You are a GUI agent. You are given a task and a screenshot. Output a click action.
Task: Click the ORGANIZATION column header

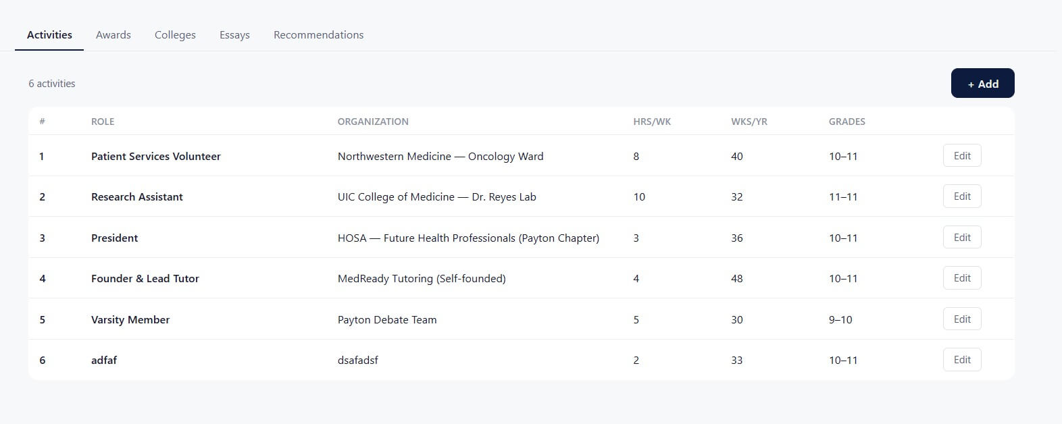click(x=373, y=122)
